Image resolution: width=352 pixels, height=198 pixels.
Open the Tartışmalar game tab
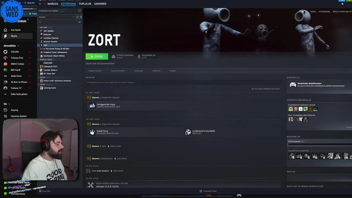point(139,71)
